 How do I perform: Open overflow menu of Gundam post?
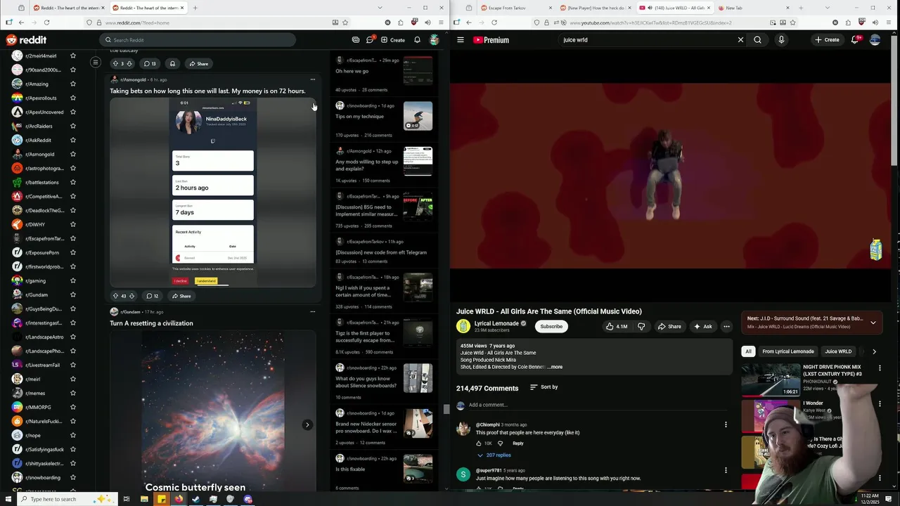[313, 311]
